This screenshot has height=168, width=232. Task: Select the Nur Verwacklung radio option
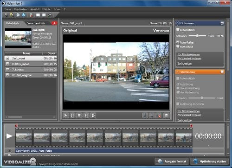(178, 88)
